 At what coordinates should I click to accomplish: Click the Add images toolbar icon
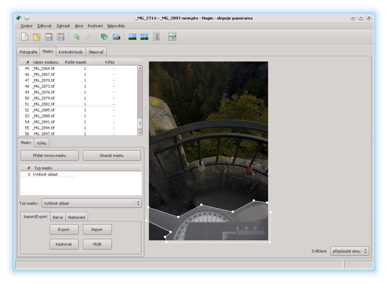pos(104,37)
